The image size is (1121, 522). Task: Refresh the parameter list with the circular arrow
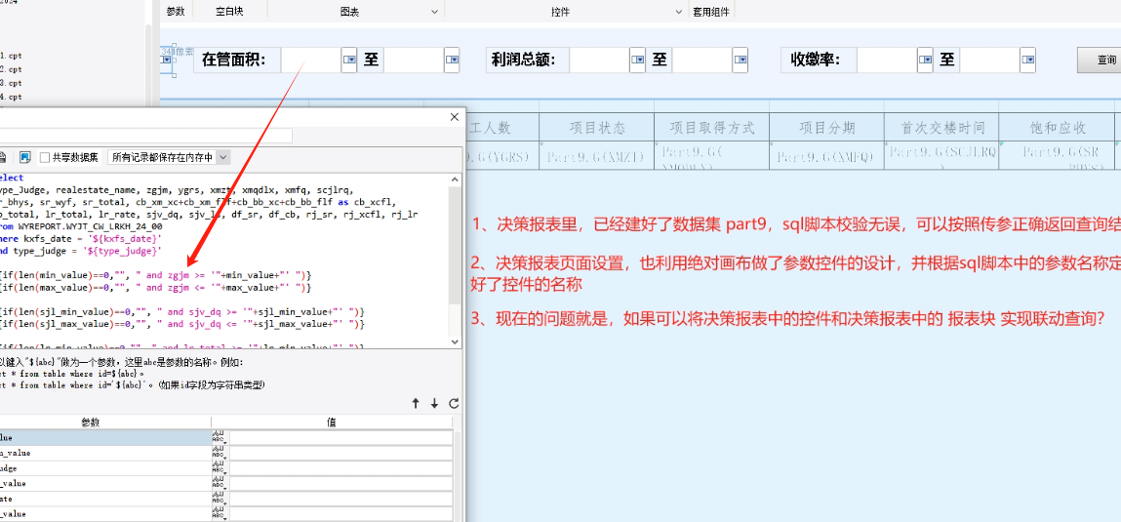(454, 404)
